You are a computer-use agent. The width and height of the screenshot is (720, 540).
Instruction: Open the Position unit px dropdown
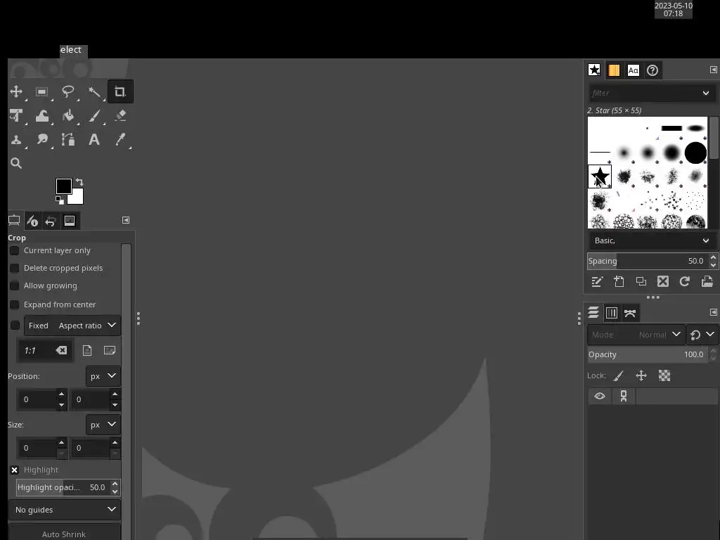[x=103, y=376]
